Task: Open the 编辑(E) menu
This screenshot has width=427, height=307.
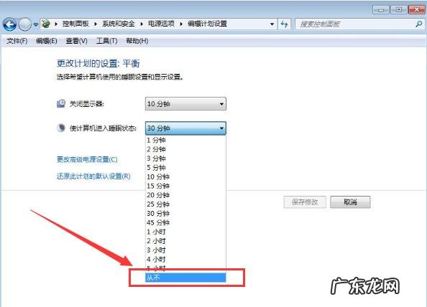Action: [x=47, y=41]
